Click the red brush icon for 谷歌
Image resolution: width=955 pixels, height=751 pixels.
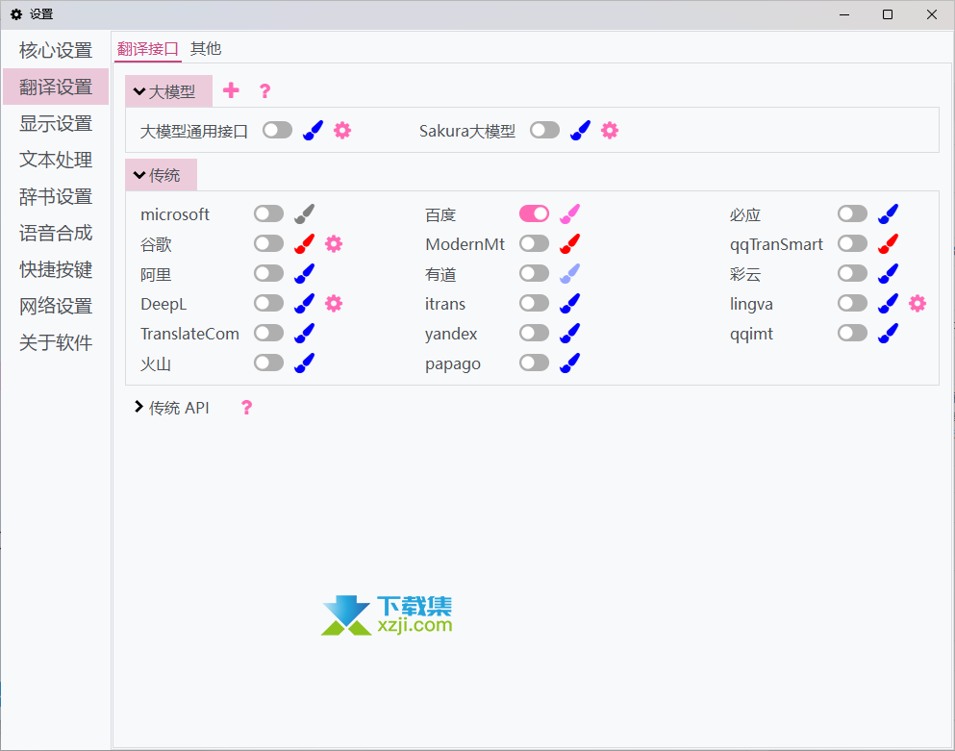pyautogui.click(x=305, y=243)
